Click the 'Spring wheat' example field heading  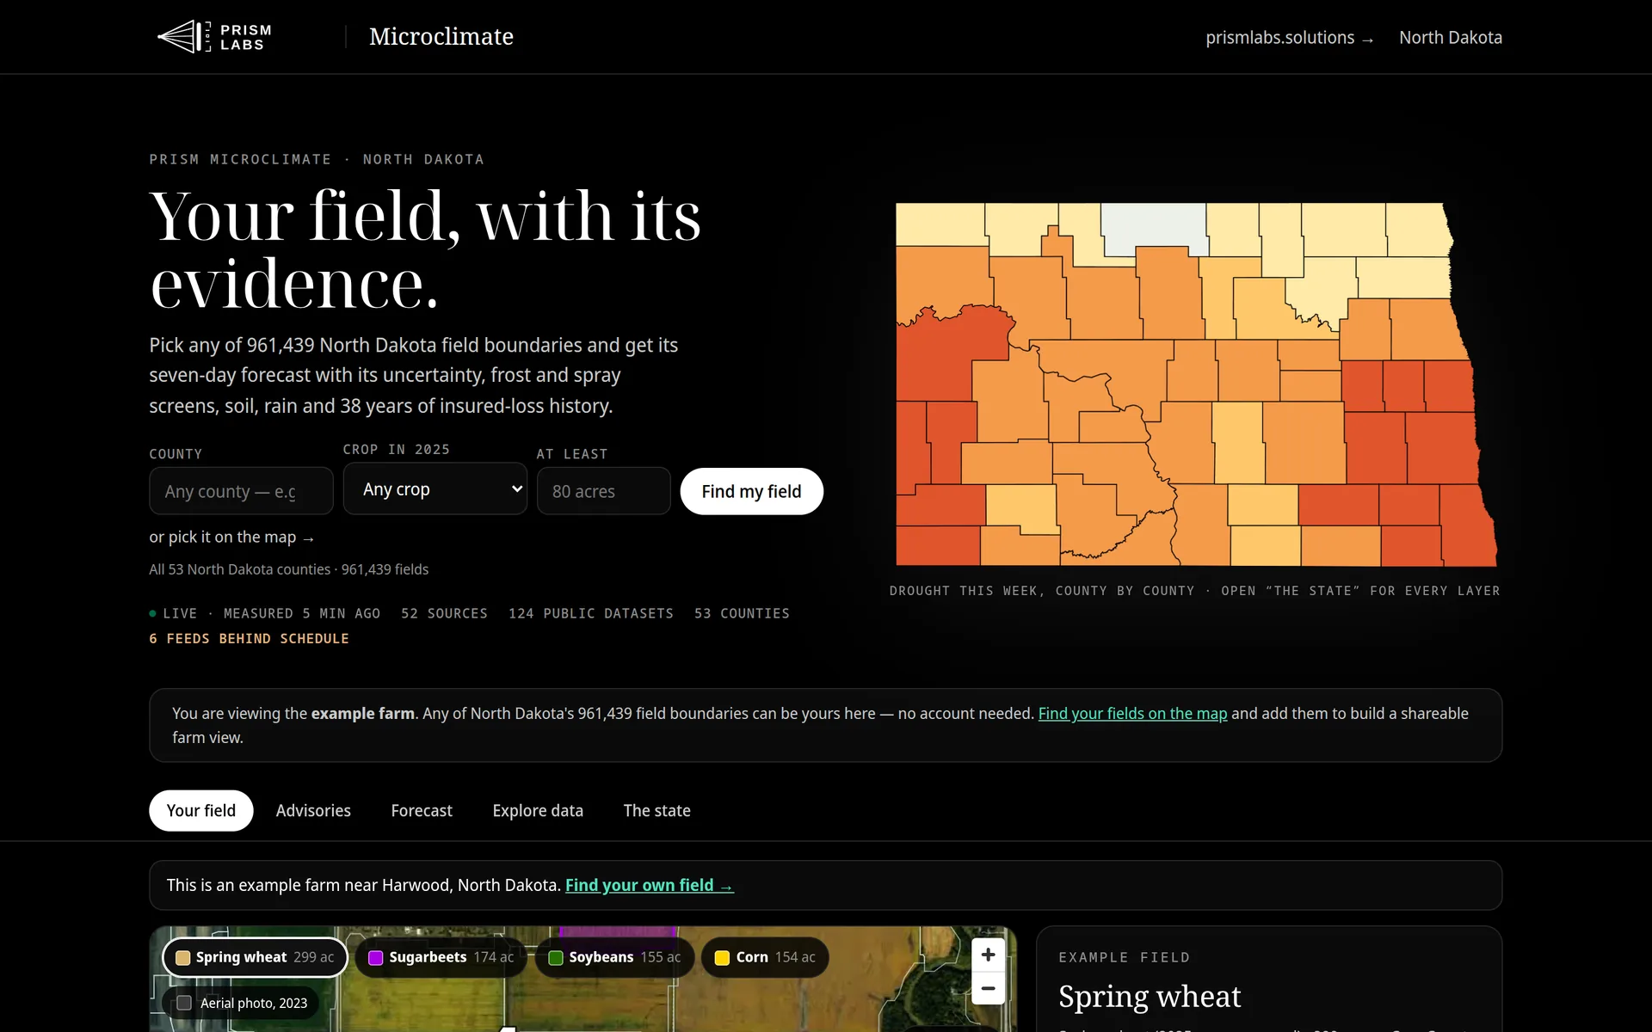tap(1150, 997)
